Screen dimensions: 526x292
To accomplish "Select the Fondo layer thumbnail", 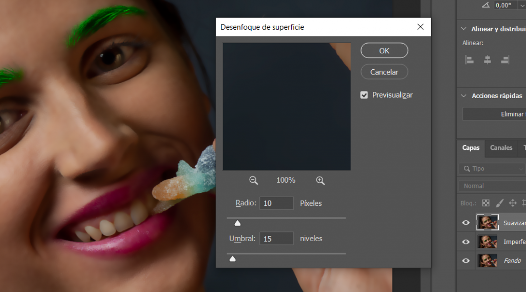I will (487, 261).
